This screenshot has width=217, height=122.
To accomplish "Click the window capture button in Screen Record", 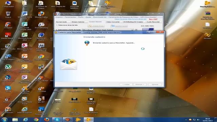I will click(x=119, y=26).
